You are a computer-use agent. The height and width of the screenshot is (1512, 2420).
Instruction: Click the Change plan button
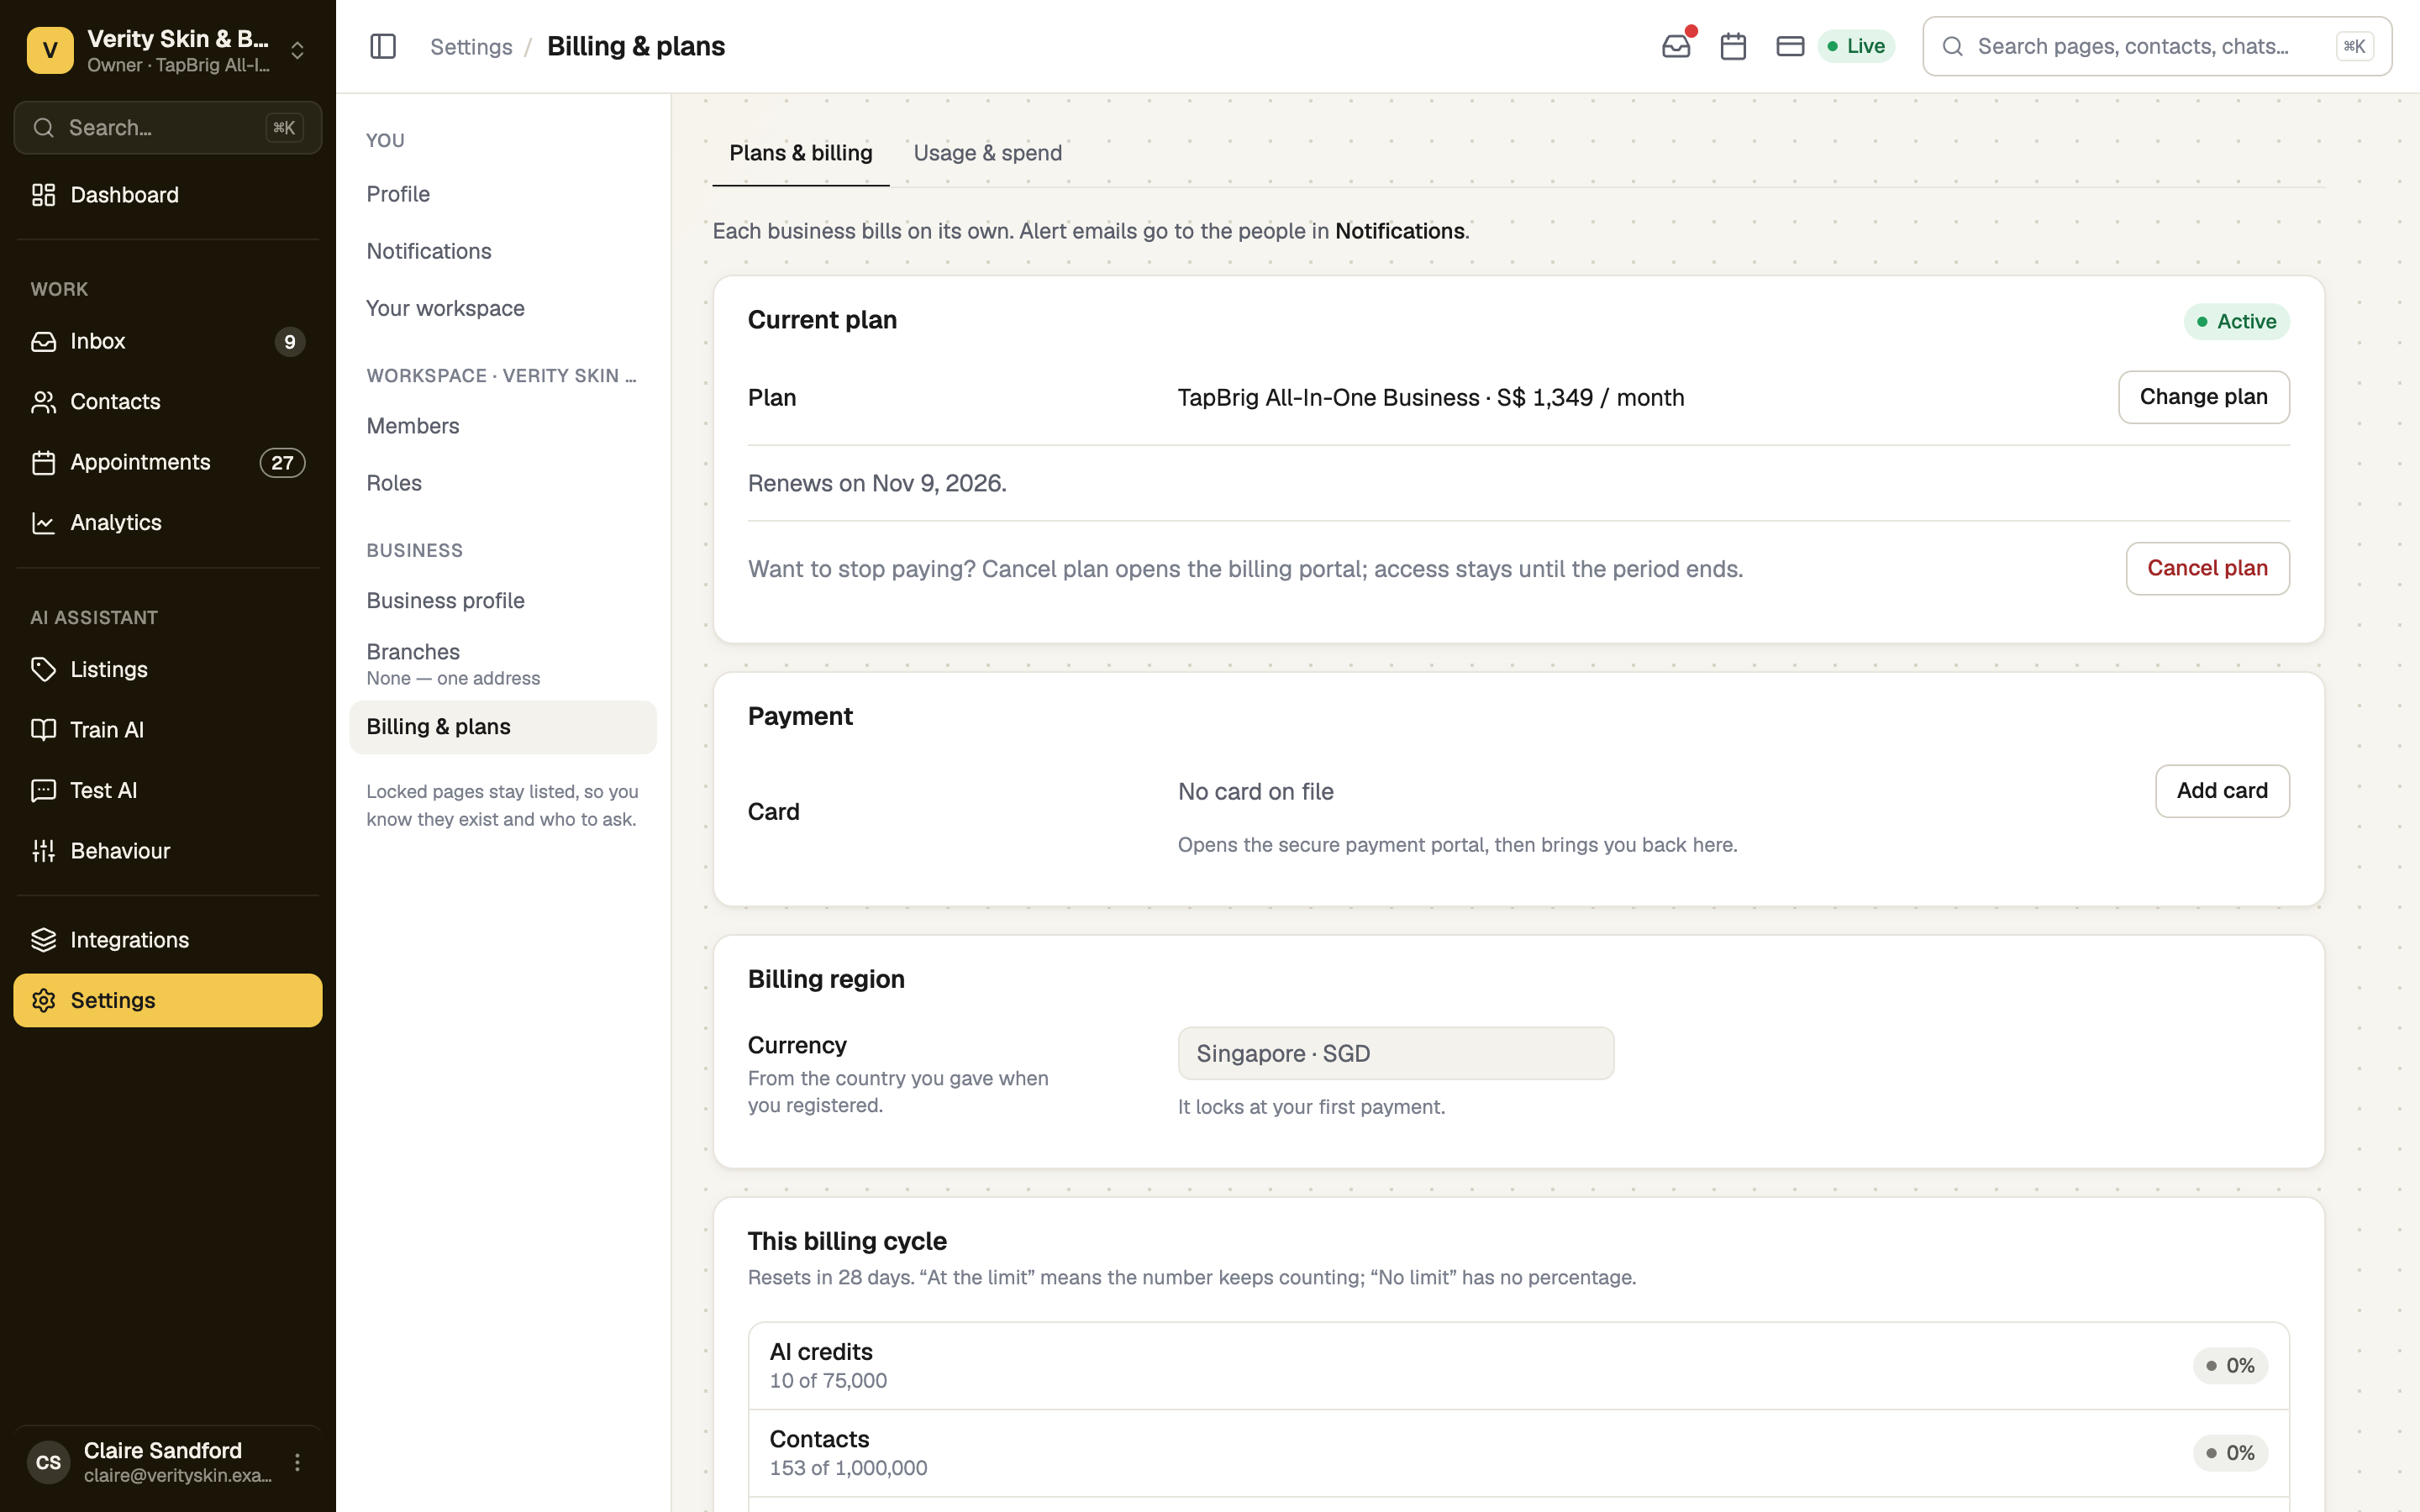(x=2203, y=397)
